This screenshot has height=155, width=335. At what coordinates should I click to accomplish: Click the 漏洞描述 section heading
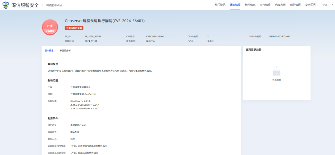53,64
